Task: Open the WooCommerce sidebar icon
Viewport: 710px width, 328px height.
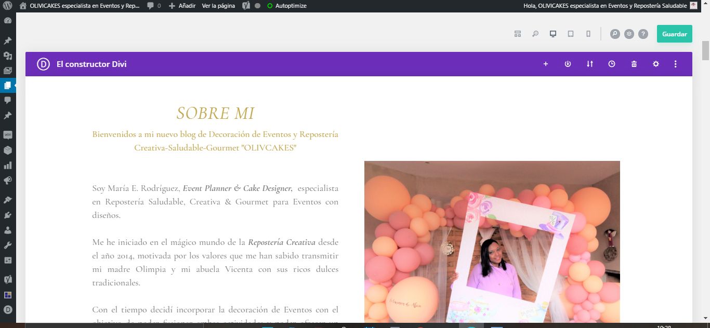Action: click(x=8, y=135)
